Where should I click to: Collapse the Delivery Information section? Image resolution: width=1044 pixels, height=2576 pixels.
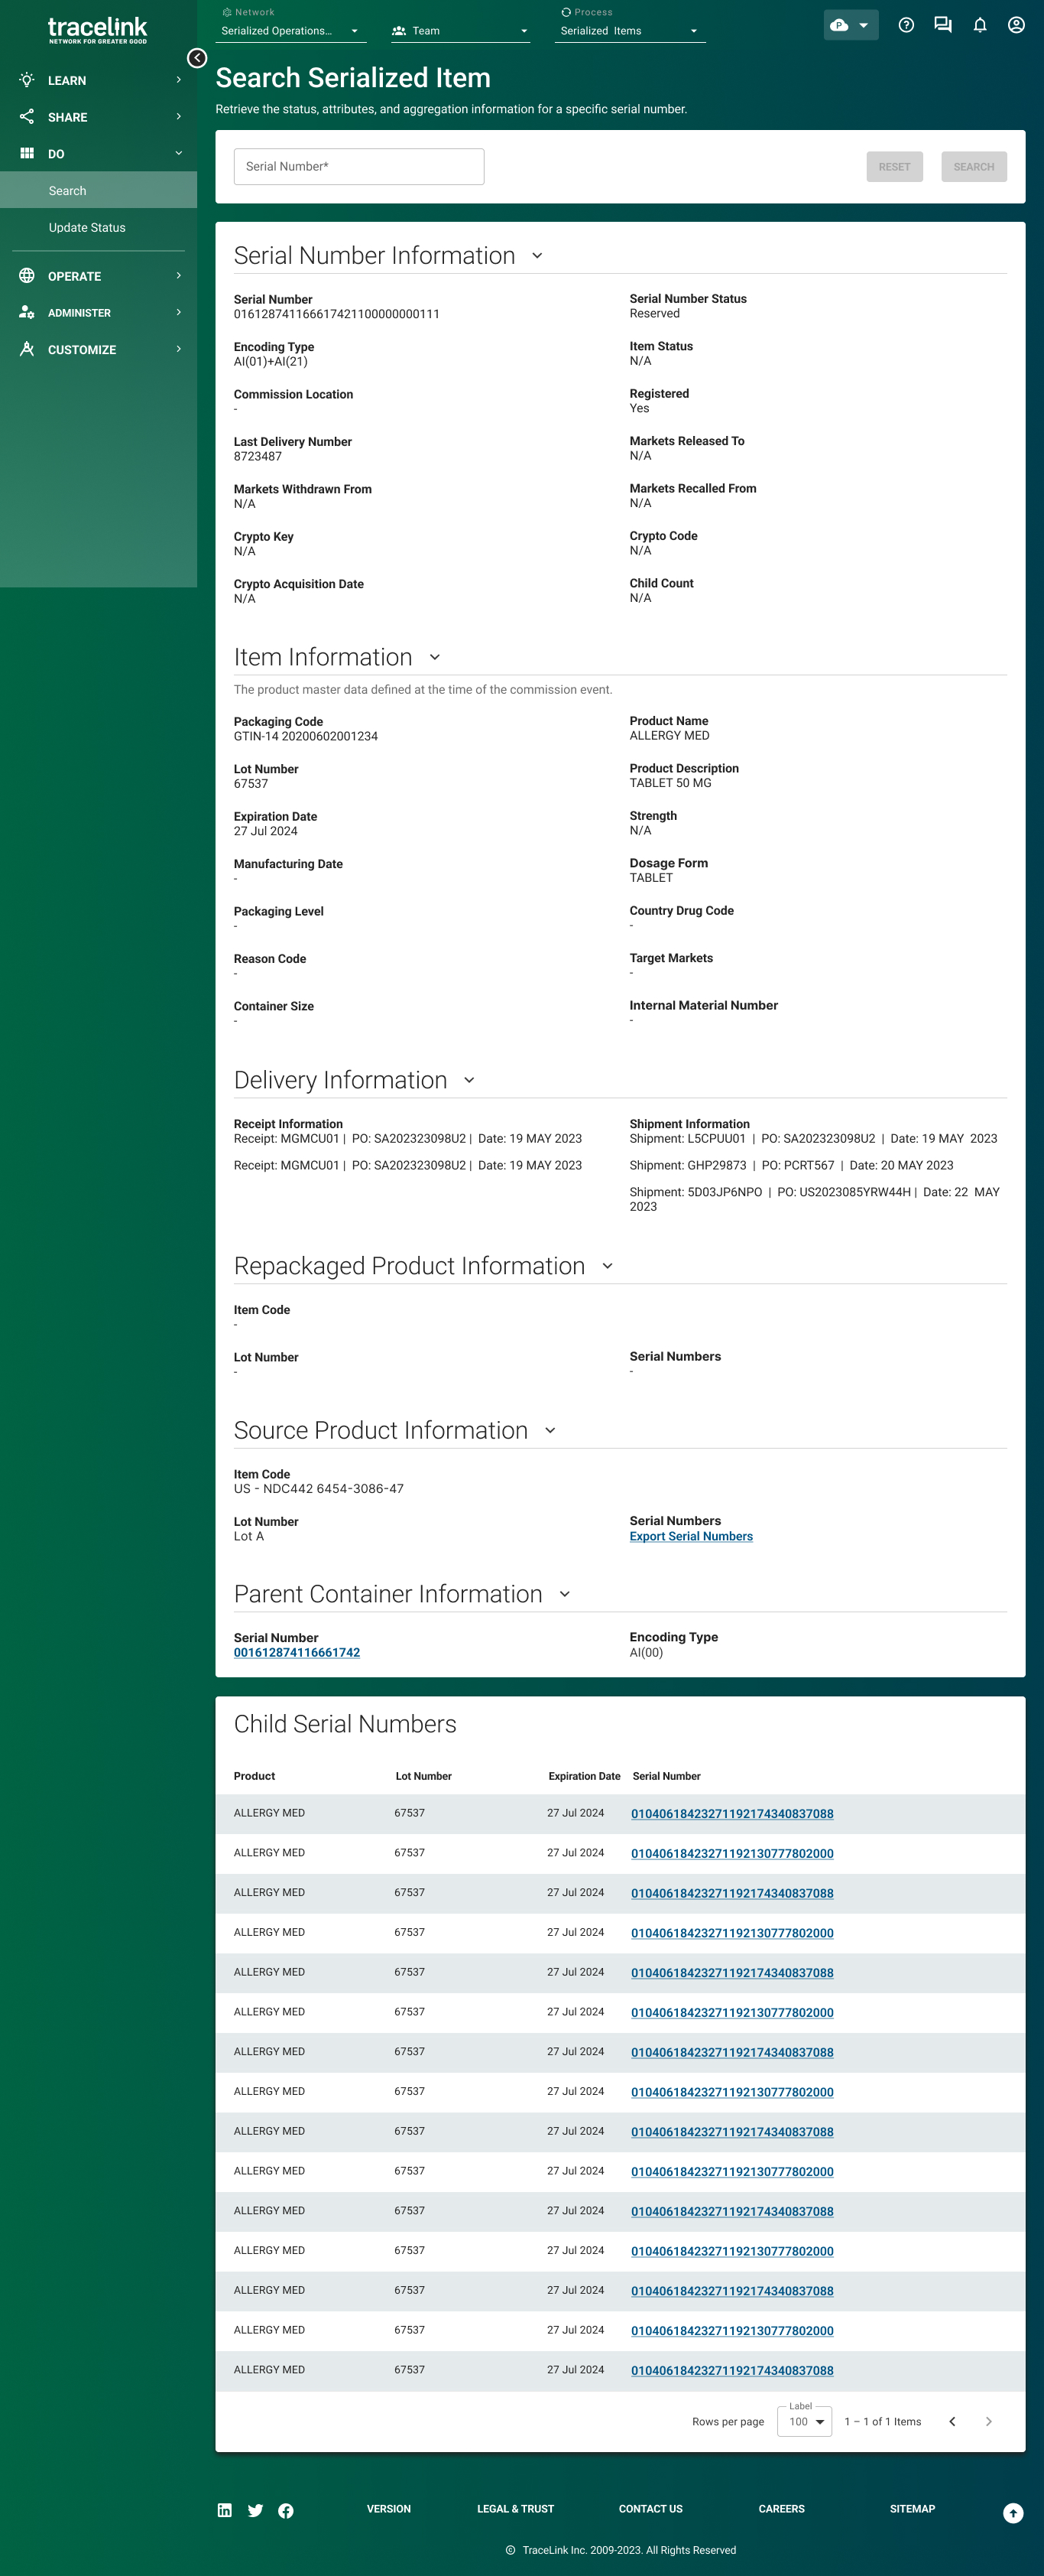click(469, 1080)
